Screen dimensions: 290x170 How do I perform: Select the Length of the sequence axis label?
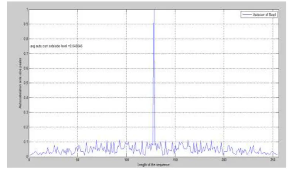click(x=153, y=164)
